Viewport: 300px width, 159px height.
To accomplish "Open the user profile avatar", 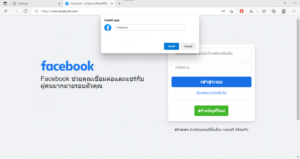I will coord(284,11).
